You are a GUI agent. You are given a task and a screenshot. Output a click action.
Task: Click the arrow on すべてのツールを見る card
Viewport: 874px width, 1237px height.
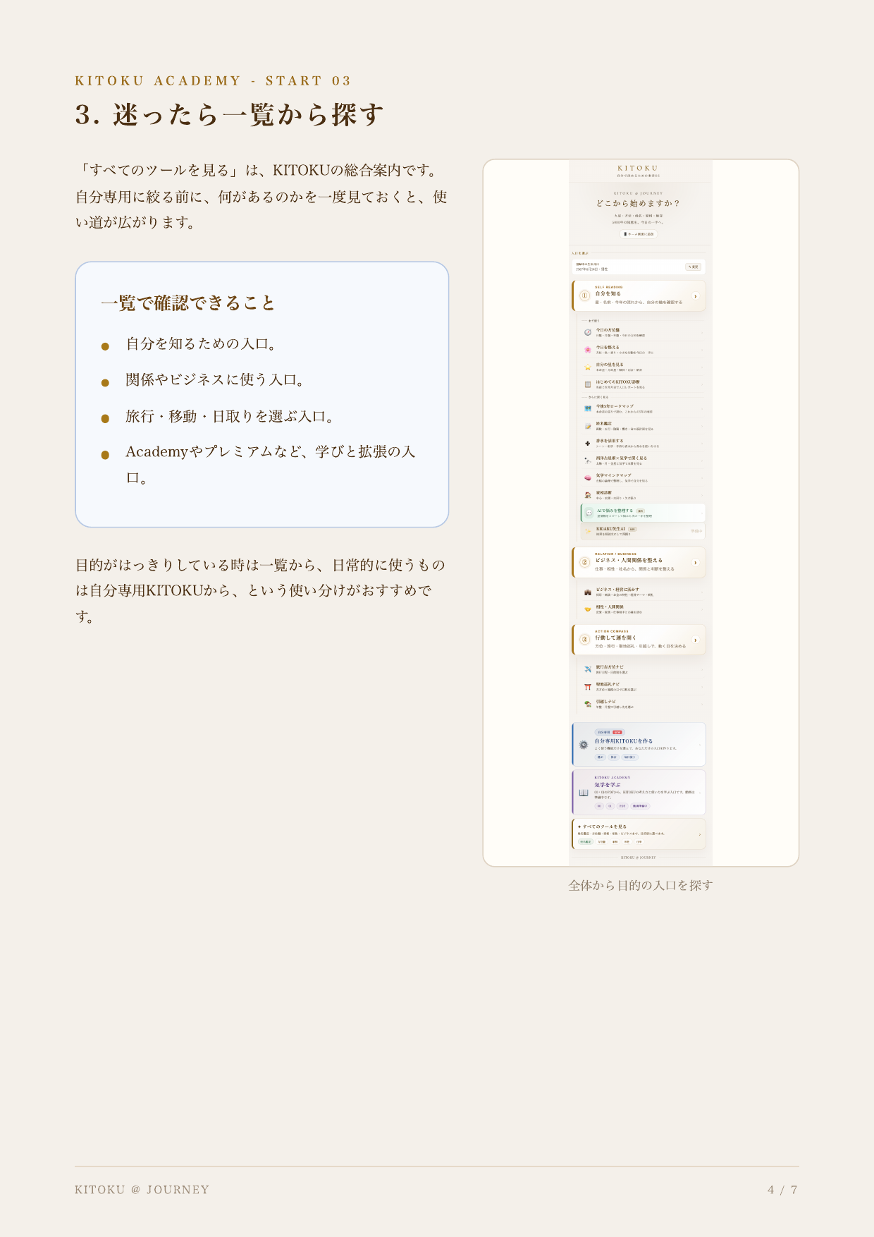(x=700, y=834)
